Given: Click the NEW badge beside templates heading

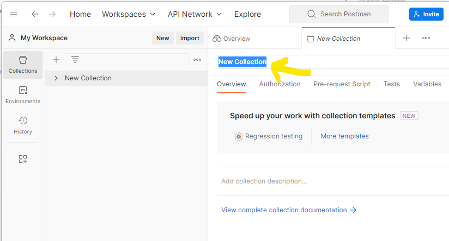Looking at the screenshot, I should (x=409, y=116).
